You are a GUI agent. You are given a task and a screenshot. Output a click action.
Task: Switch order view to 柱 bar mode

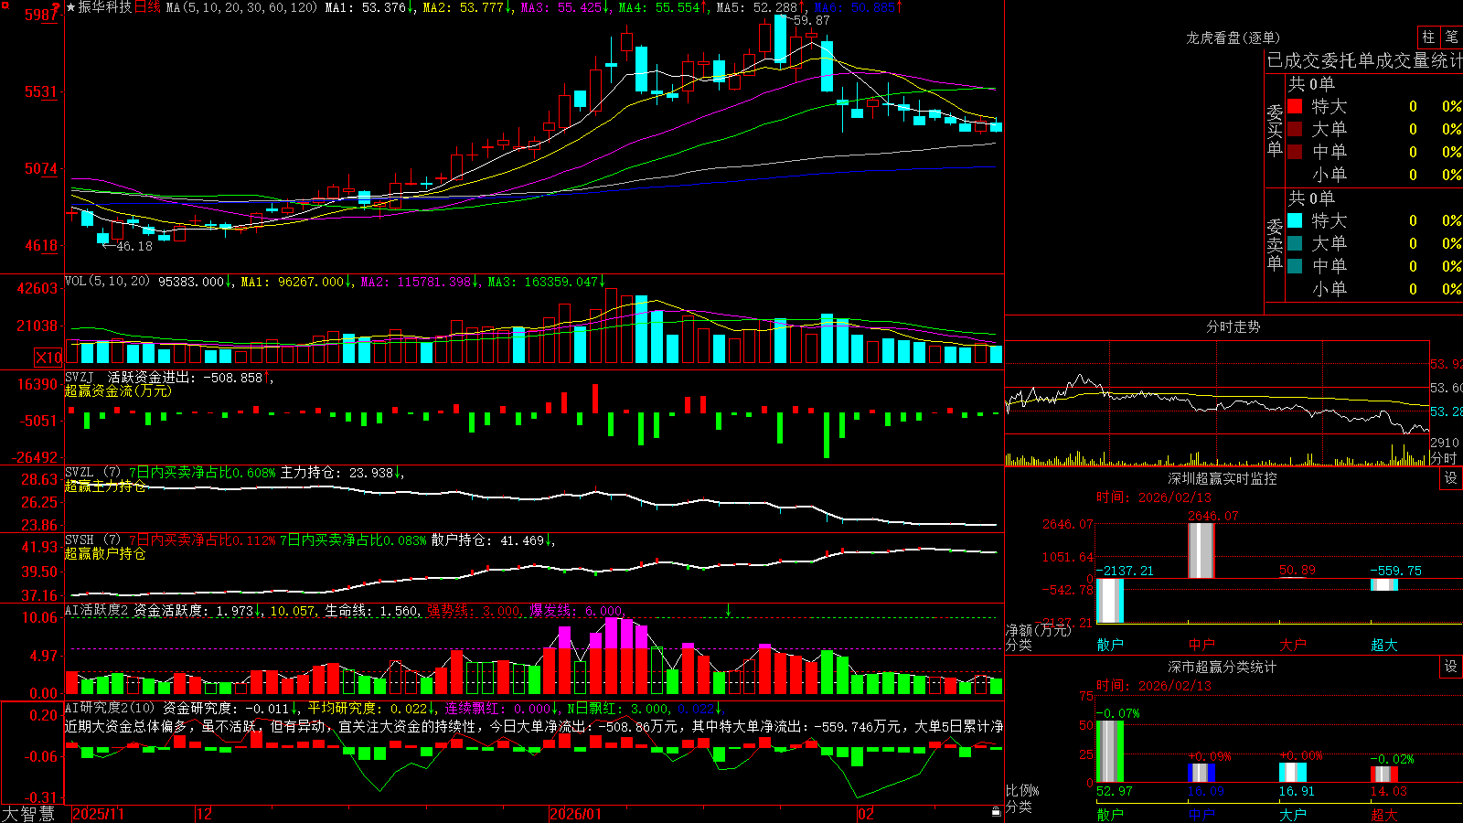pos(1428,37)
